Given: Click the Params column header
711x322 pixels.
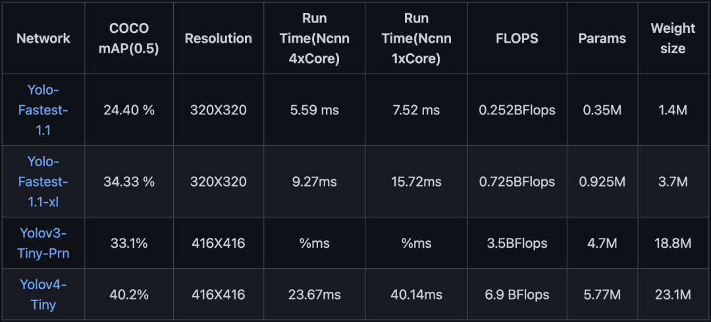Looking at the screenshot, I should 602,38.
